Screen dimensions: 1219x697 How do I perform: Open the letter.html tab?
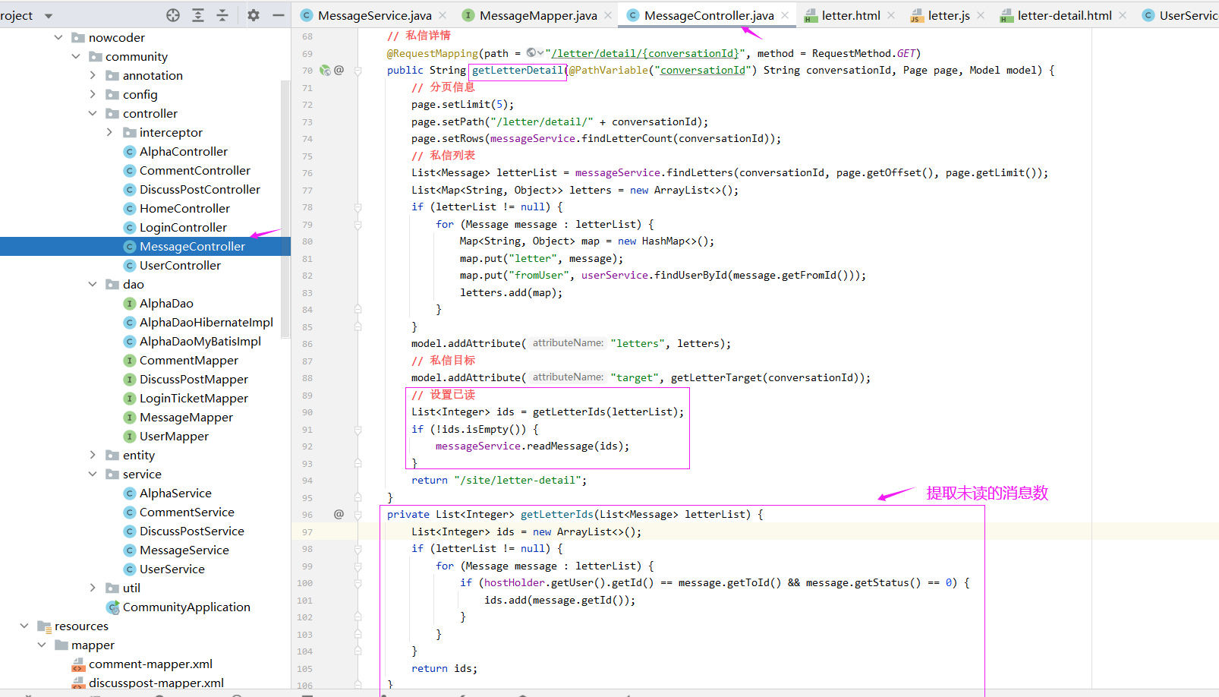coord(851,15)
